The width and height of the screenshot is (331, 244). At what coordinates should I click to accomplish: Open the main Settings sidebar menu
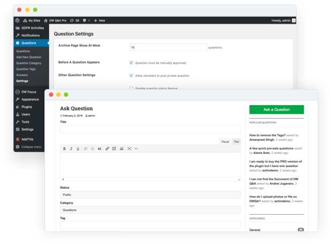point(29,129)
